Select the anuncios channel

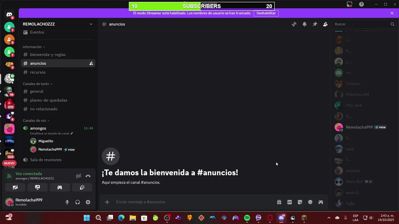pos(58,63)
